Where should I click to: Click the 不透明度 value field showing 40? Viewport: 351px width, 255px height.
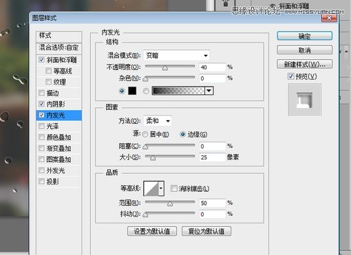click(213, 67)
